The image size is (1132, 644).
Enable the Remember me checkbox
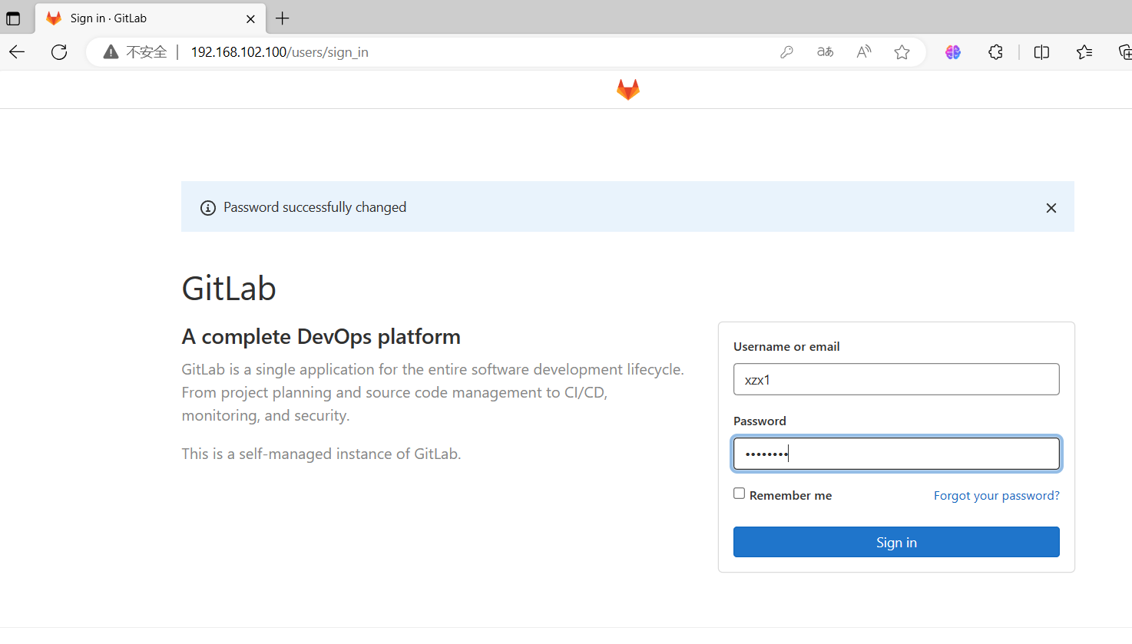(739, 493)
